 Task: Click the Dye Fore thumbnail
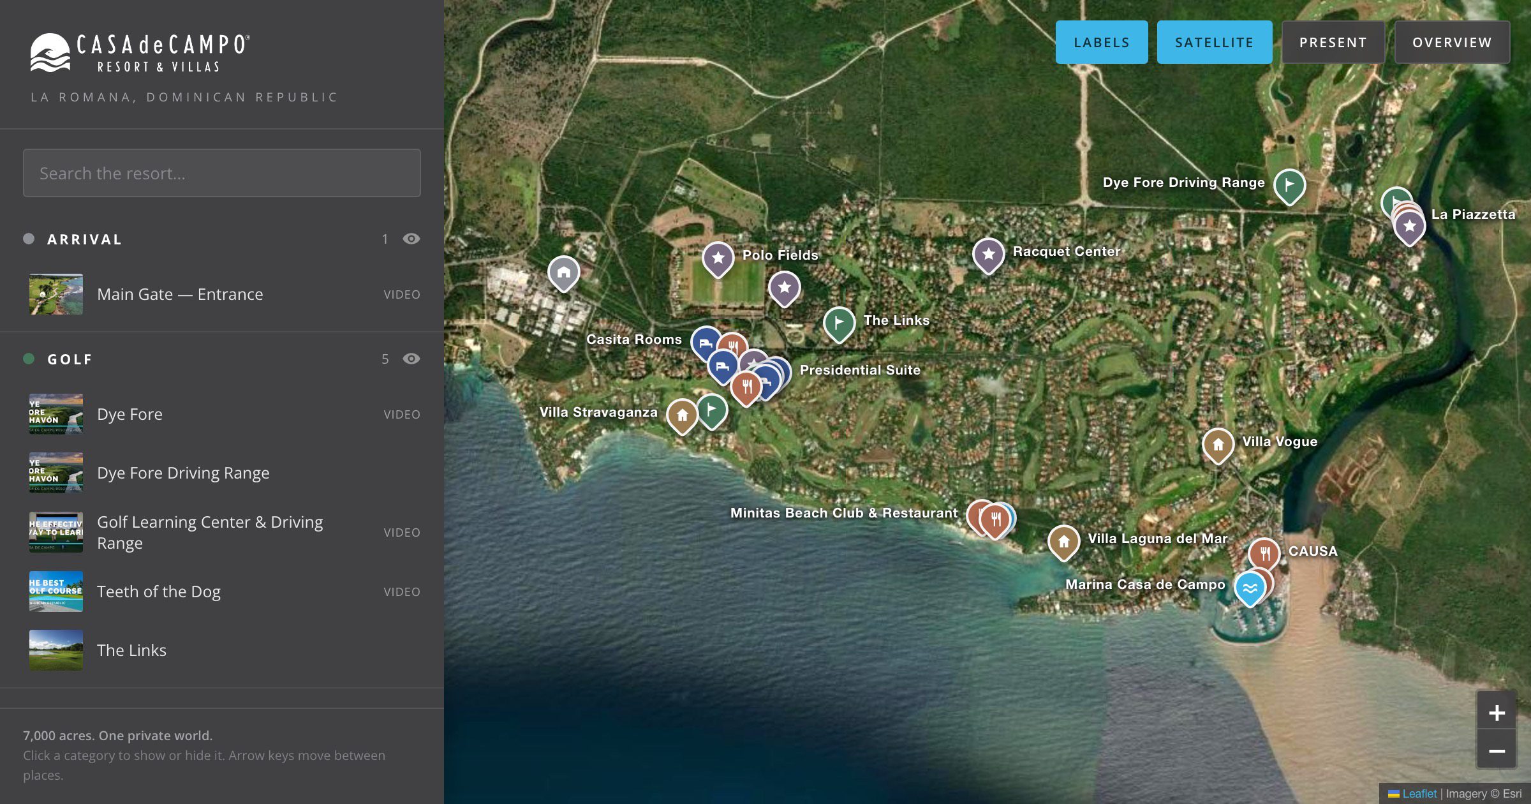point(56,414)
